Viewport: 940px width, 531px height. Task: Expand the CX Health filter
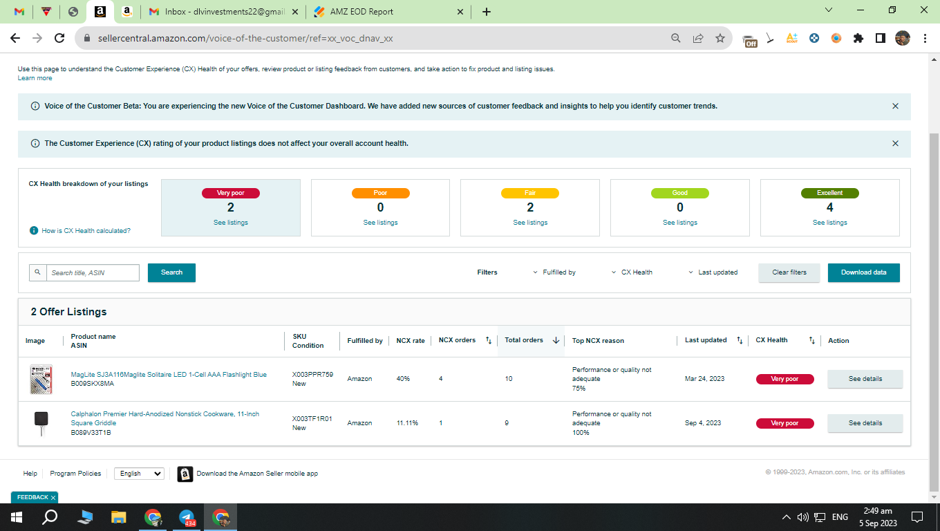632,272
